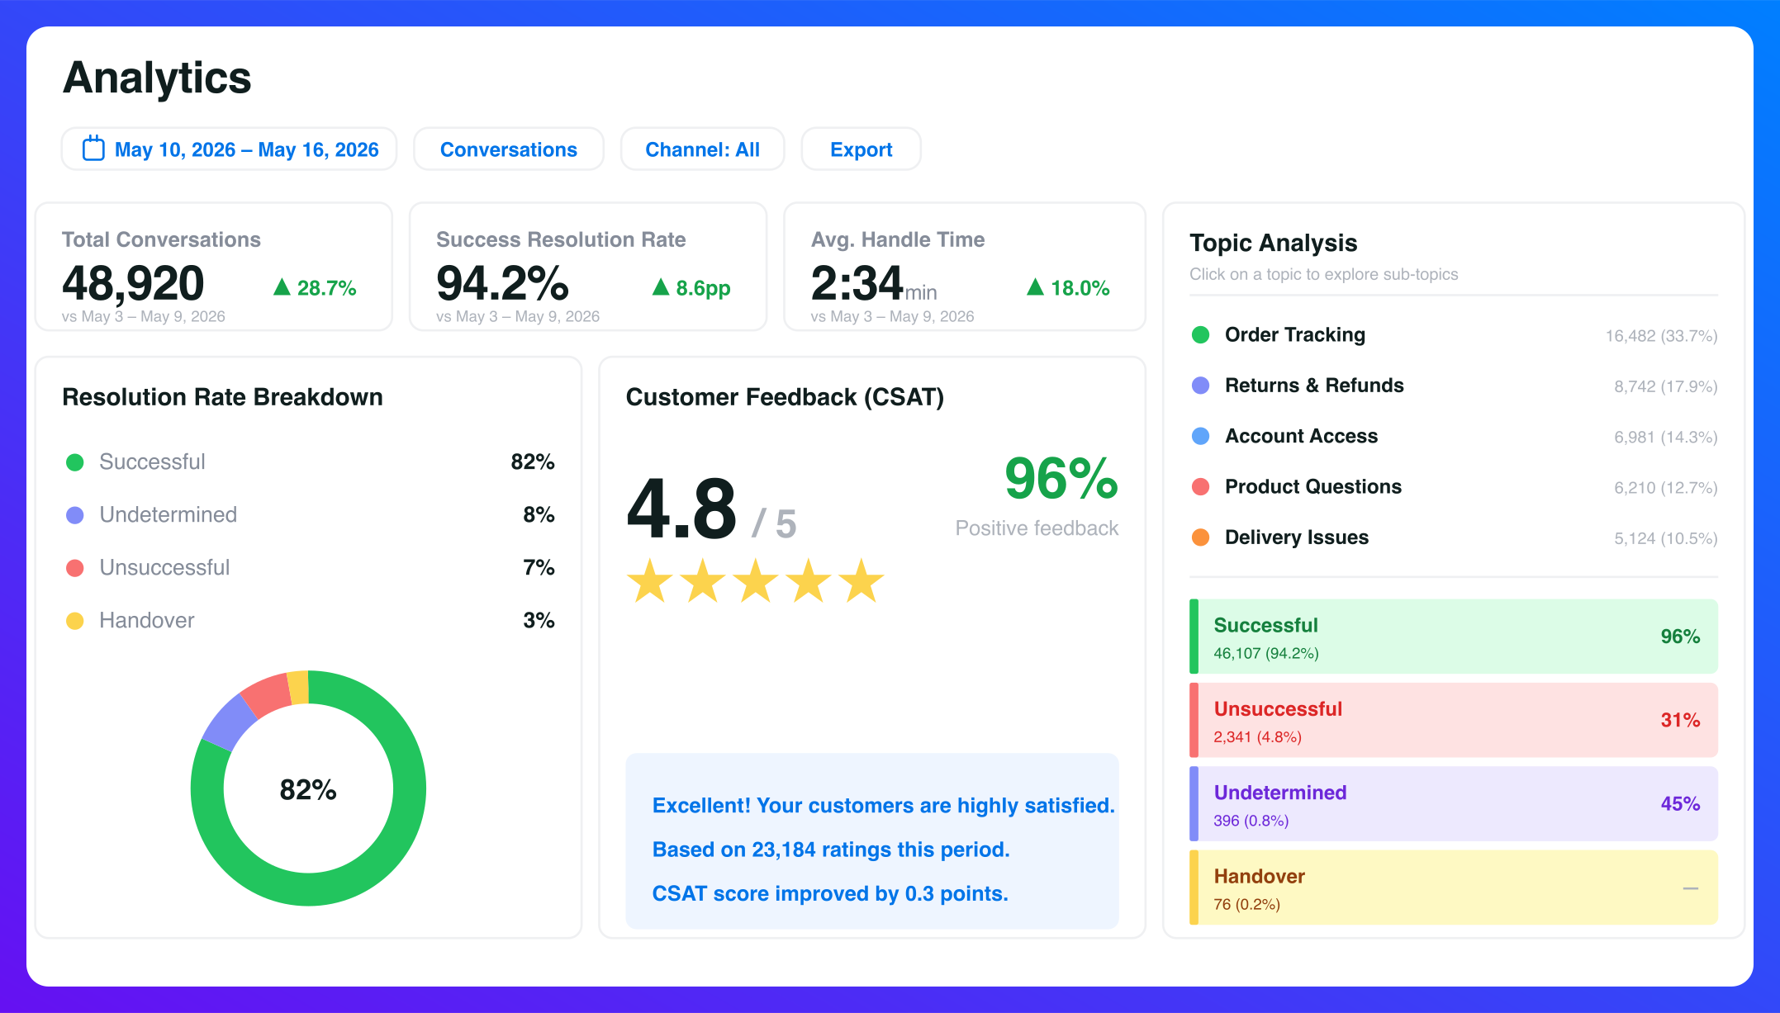Click the 4.8 CSAT score
Image resolution: width=1780 pixels, height=1013 pixels.
point(681,509)
